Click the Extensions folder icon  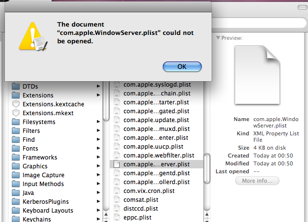point(16,95)
